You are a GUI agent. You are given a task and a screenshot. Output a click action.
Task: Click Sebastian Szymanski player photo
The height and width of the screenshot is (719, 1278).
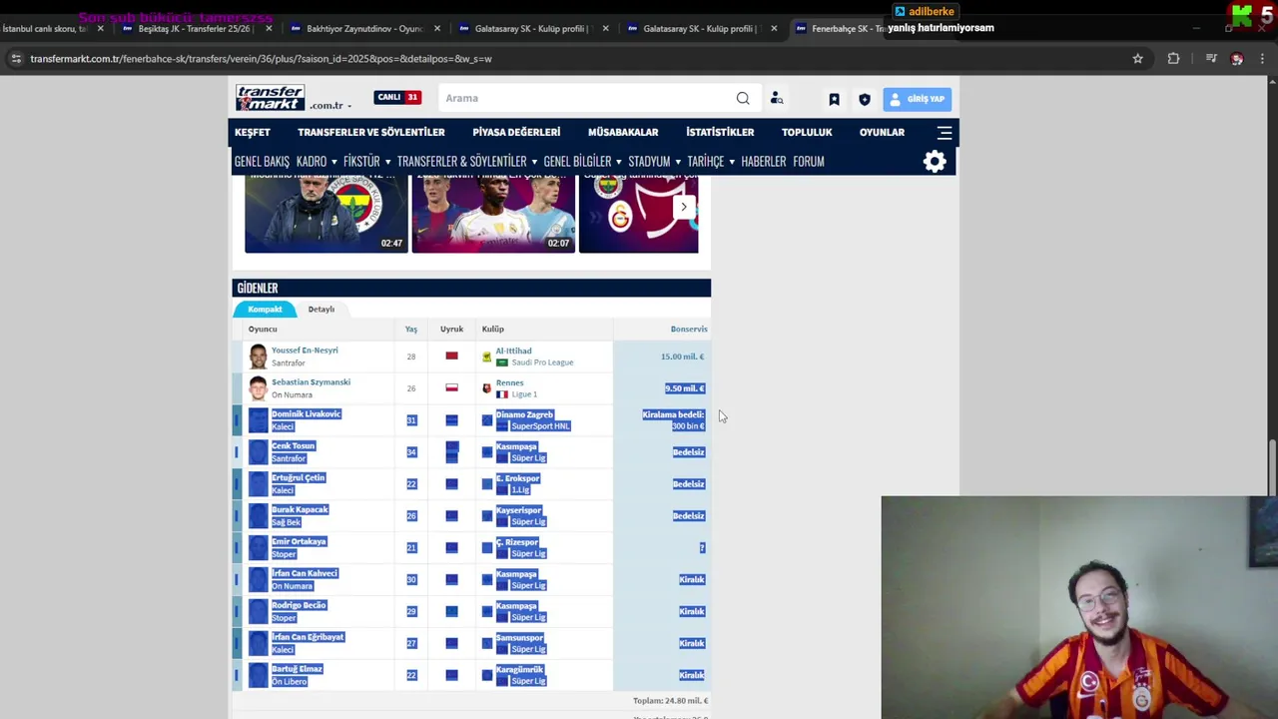[x=259, y=388]
